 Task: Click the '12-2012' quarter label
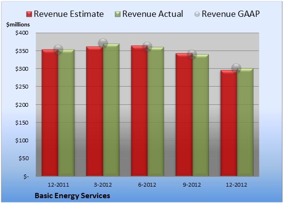coord(236,185)
